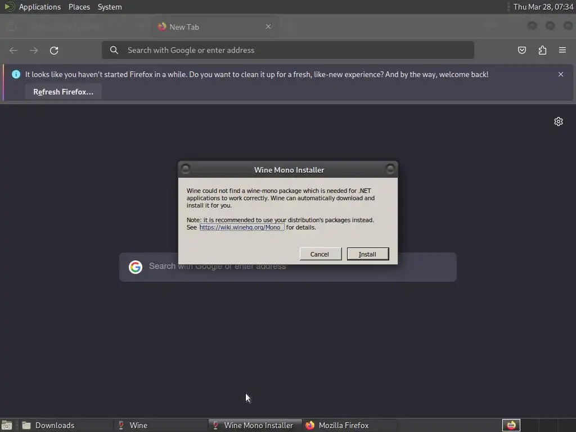Open the new tab plus button

290,26
